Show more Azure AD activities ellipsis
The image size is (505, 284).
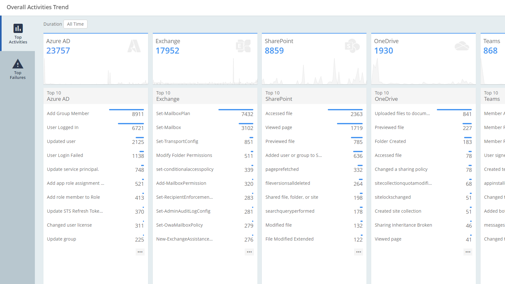coord(140,252)
